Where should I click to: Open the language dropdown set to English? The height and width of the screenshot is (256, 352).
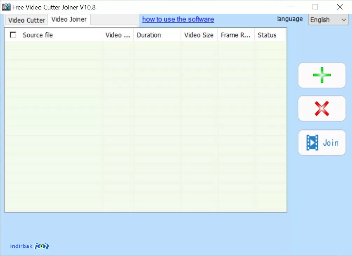pos(328,20)
